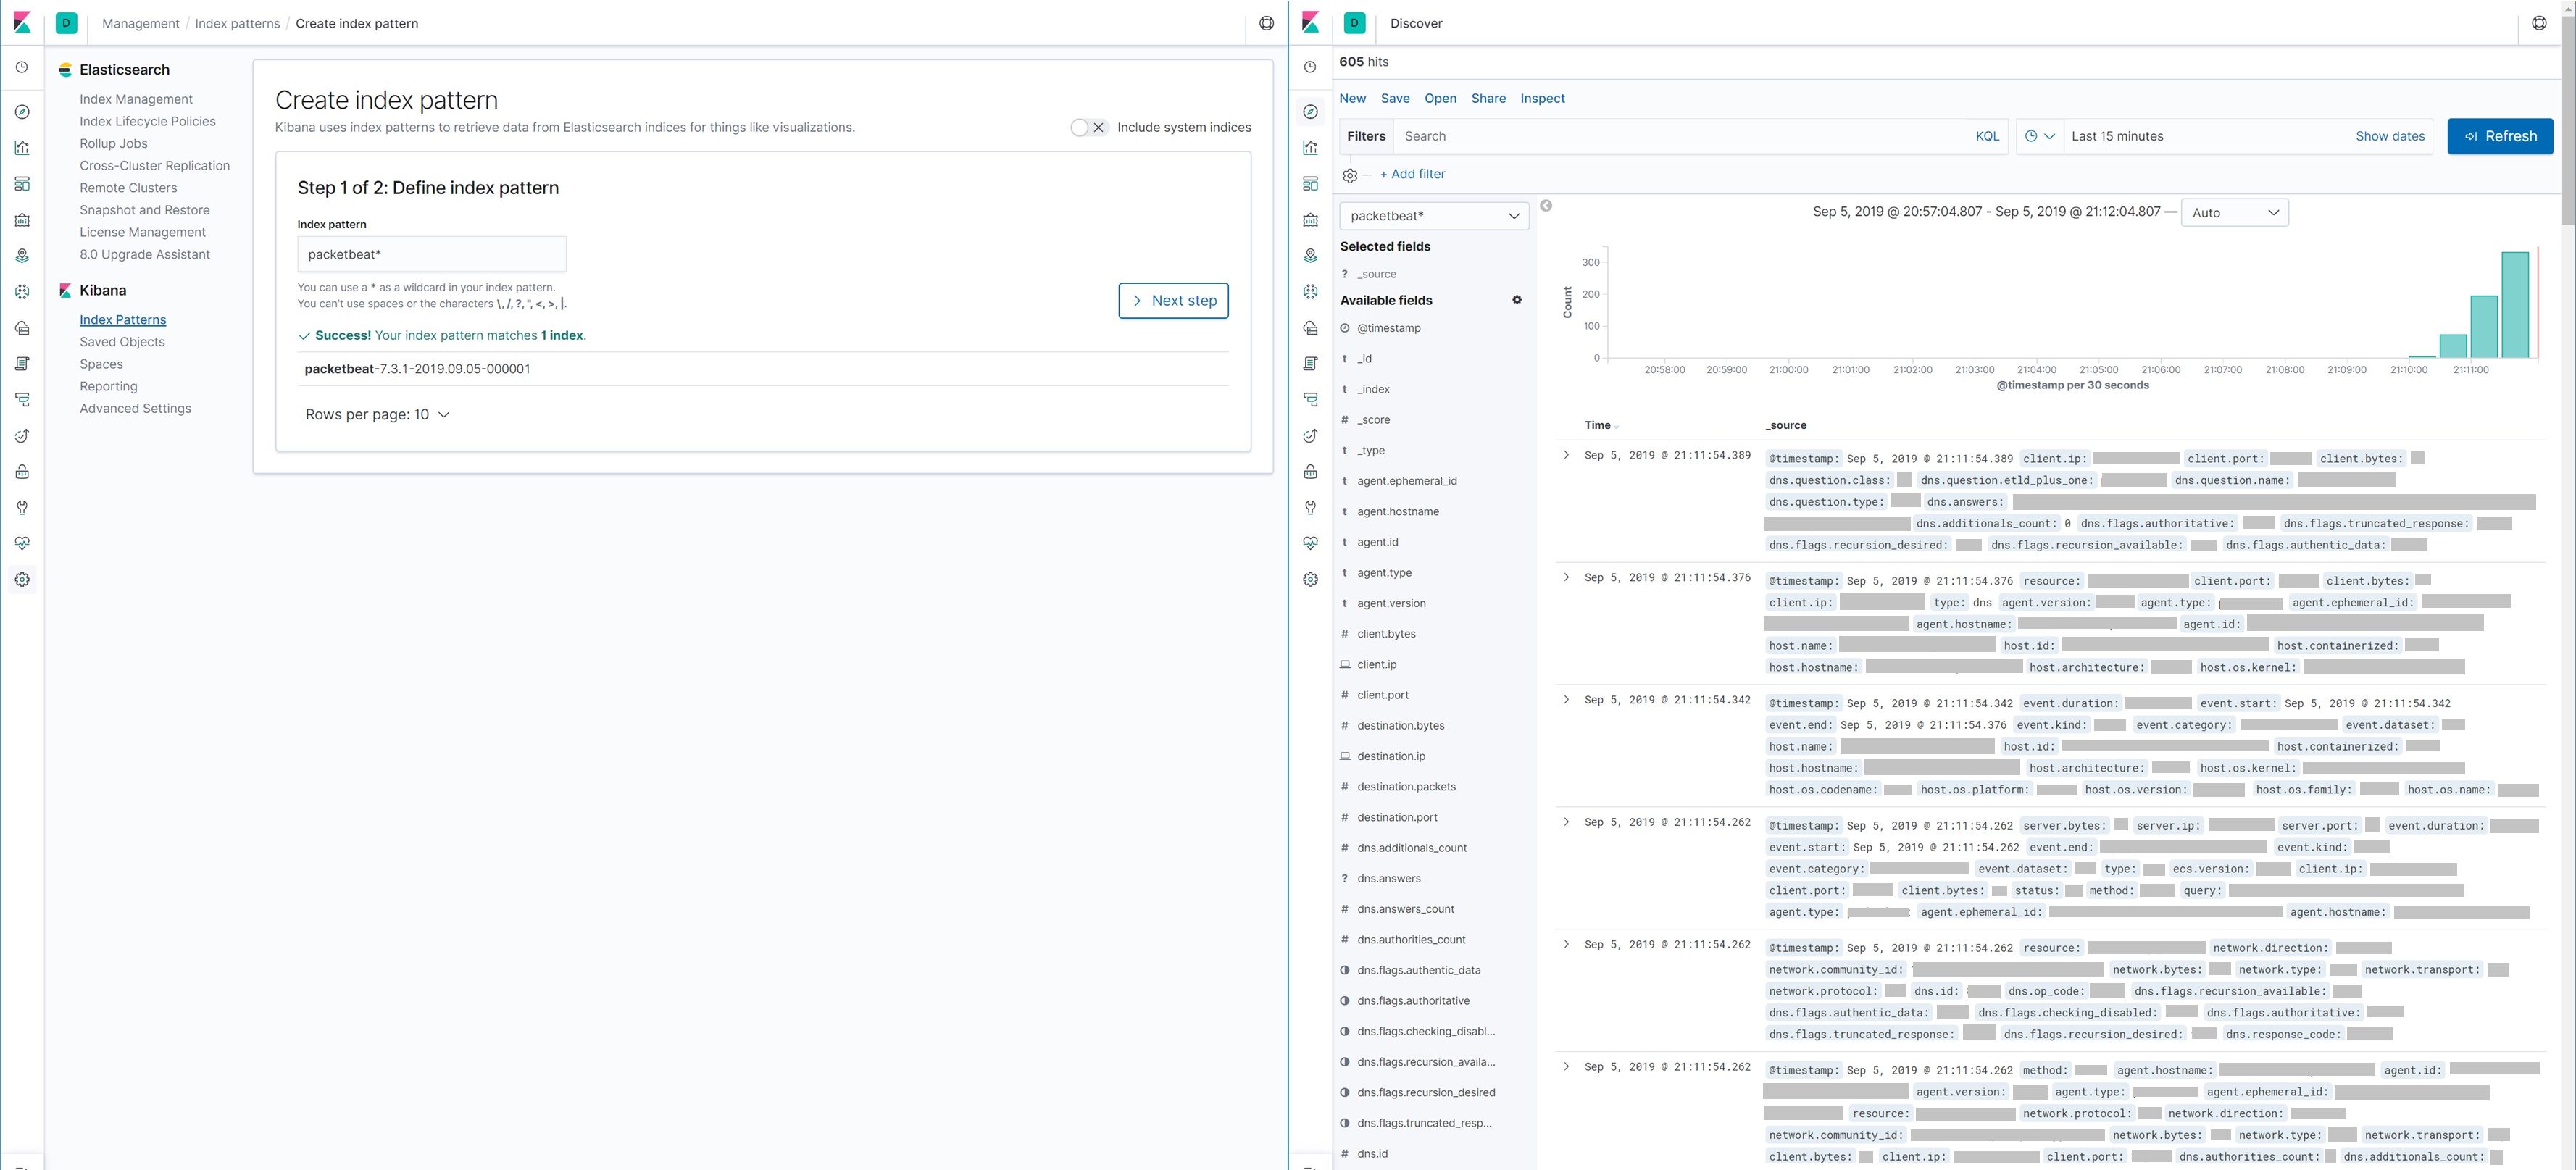2576x1170 pixels.
Task: Click Index patterns breadcrumb link
Action: [x=237, y=23]
